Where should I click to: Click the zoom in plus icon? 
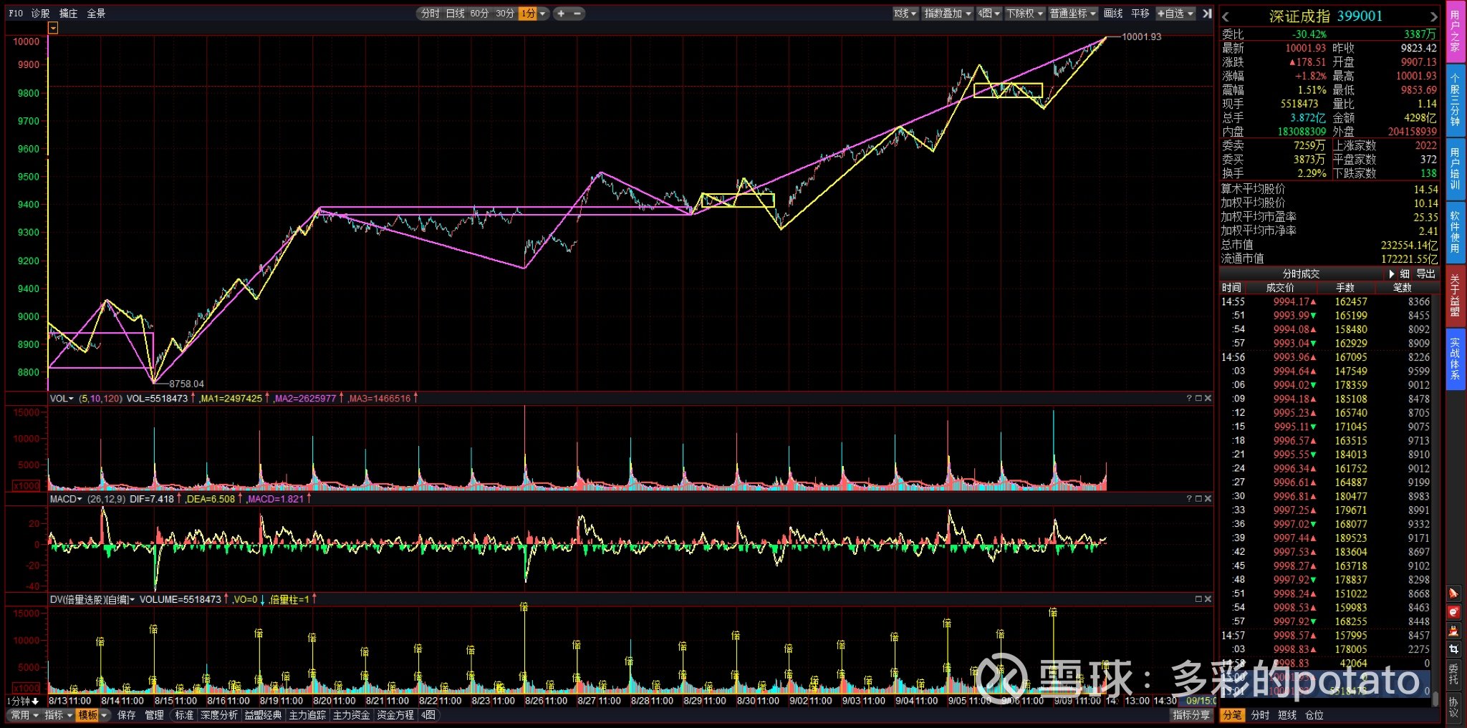point(561,14)
